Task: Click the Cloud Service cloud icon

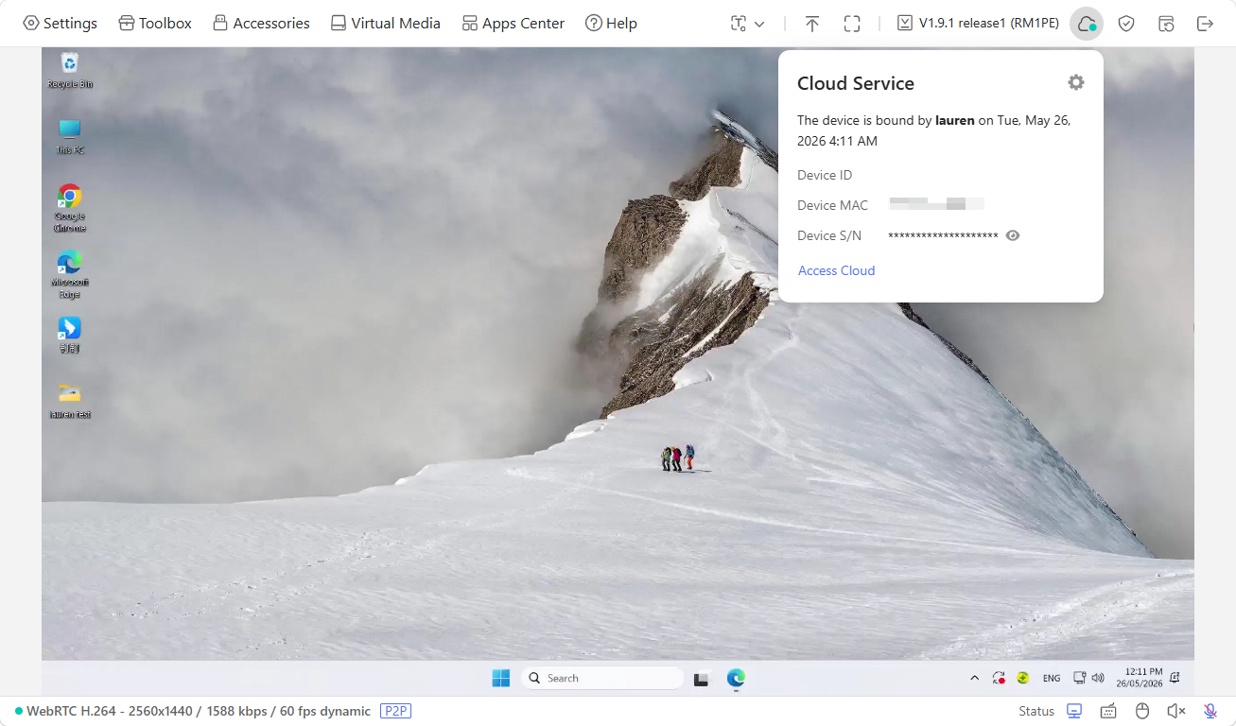Action: [x=1087, y=24]
